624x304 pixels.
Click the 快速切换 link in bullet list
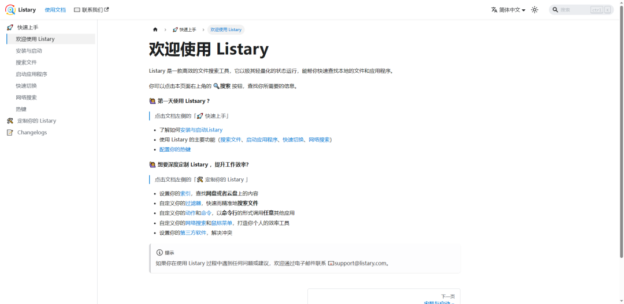[294, 140]
